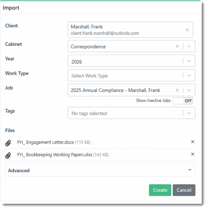The height and width of the screenshot is (207, 205).
Task: Click the paperclip icon beside Engagement Letter.docx
Action: (8, 143)
